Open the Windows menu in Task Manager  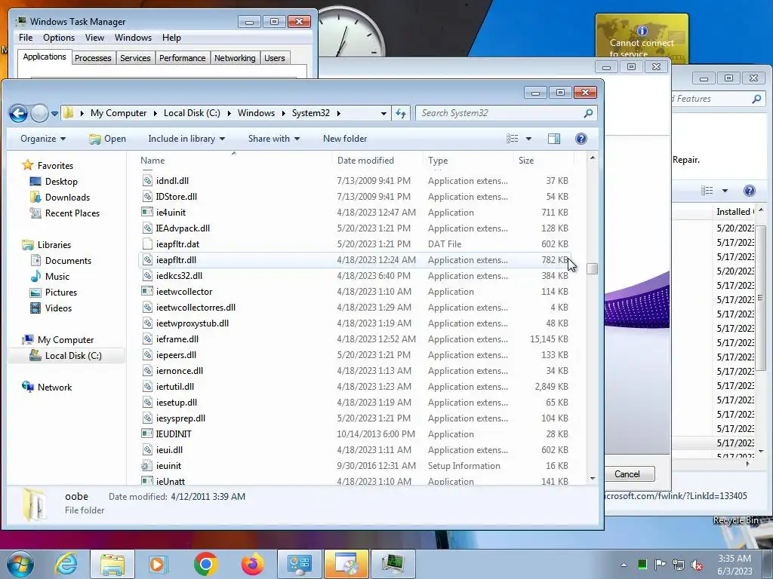(x=133, y=38)
